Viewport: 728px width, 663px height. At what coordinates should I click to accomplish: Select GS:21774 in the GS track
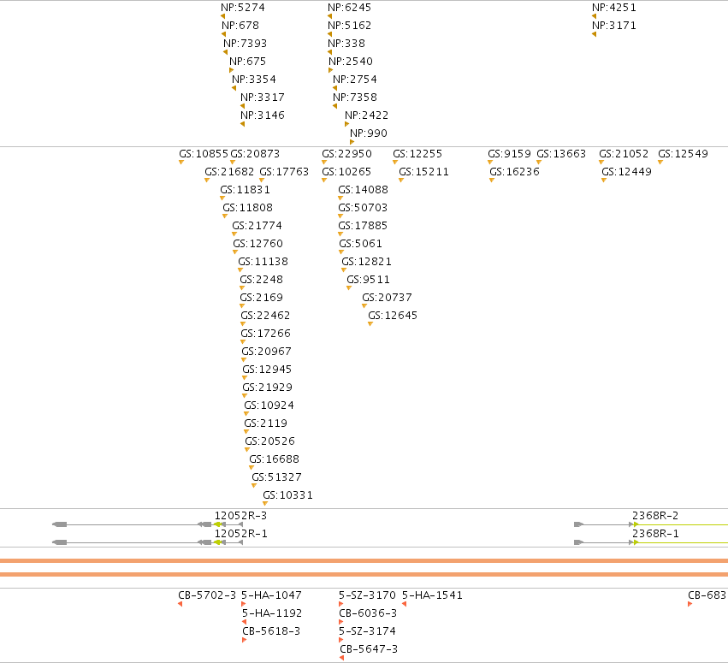pos(257,226)
